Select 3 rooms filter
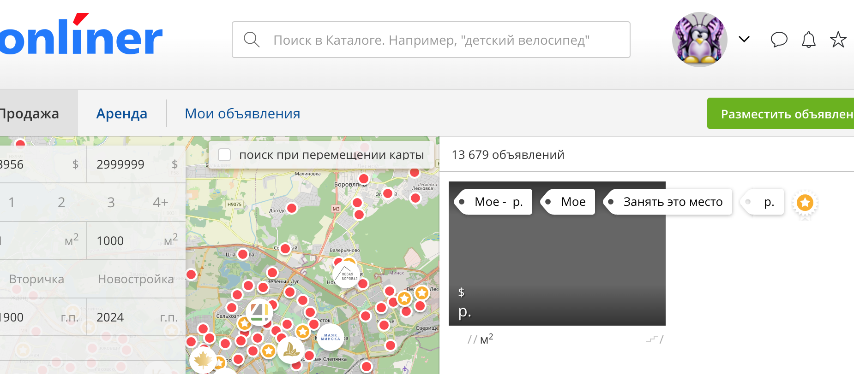 [111, 202]
